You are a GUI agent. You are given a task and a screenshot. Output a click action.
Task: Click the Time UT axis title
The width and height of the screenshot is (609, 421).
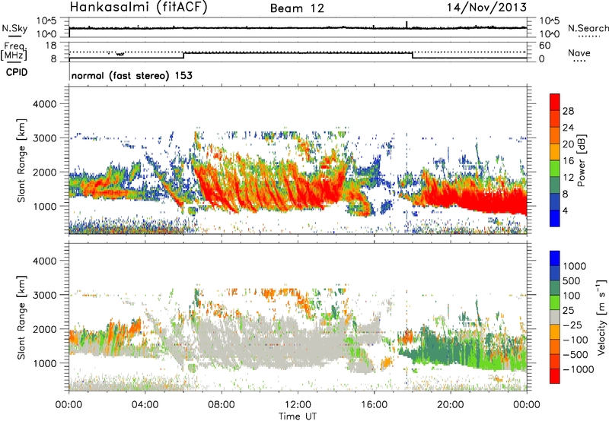[298, 416]
